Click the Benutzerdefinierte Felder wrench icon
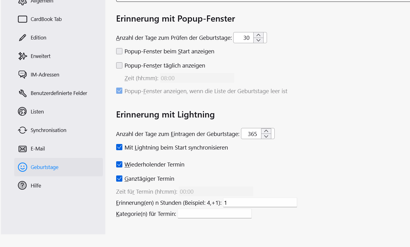The height and width of the screenshot is (247, 410). (x=23, y=93)
